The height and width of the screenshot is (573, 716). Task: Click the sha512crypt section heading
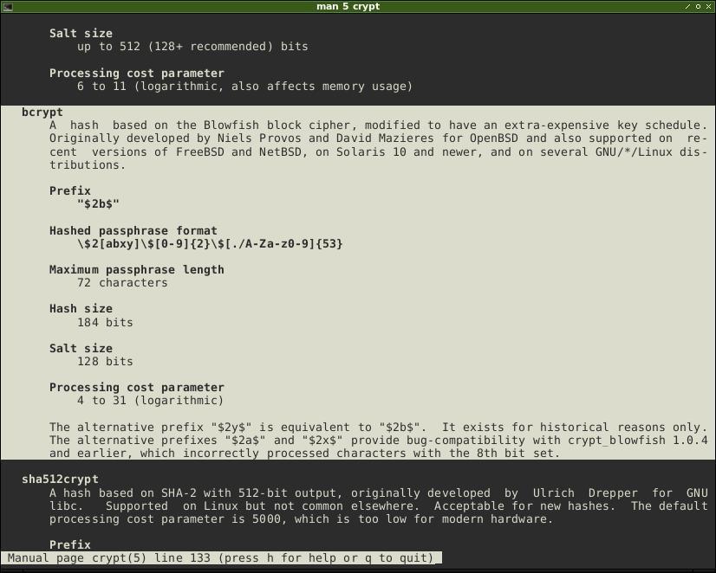click(x=60, y=480)
